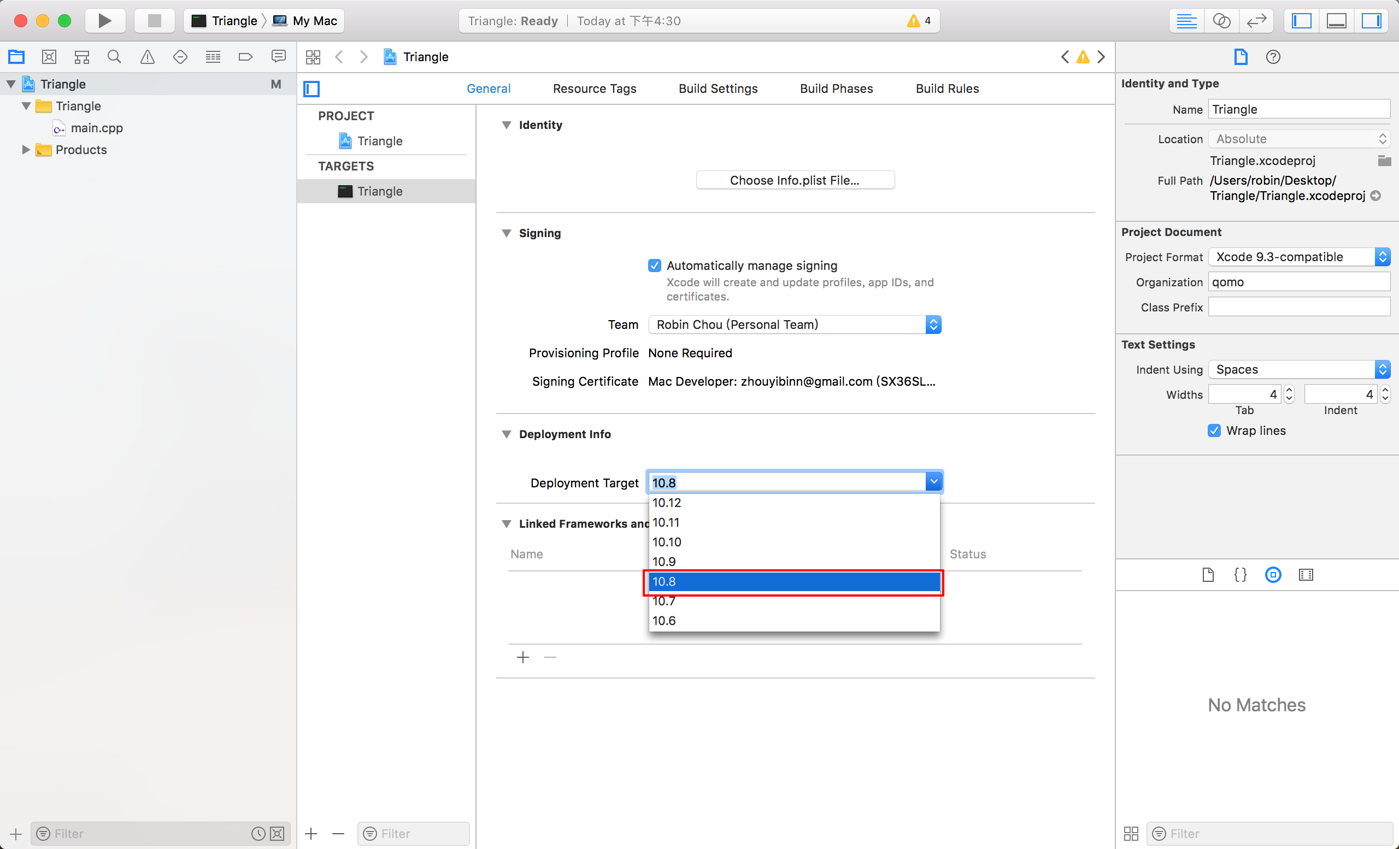Switch to Build Rules tab

click(947, 89)
